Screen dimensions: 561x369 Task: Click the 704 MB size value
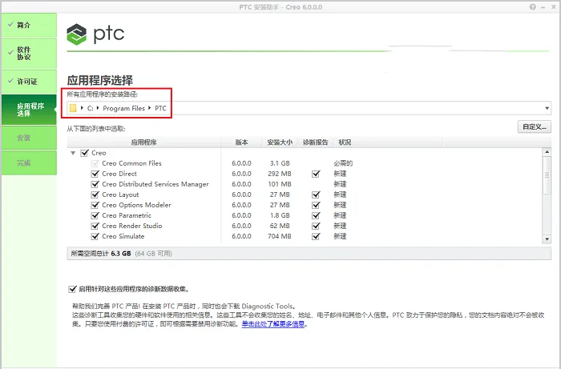click(280, 236)
